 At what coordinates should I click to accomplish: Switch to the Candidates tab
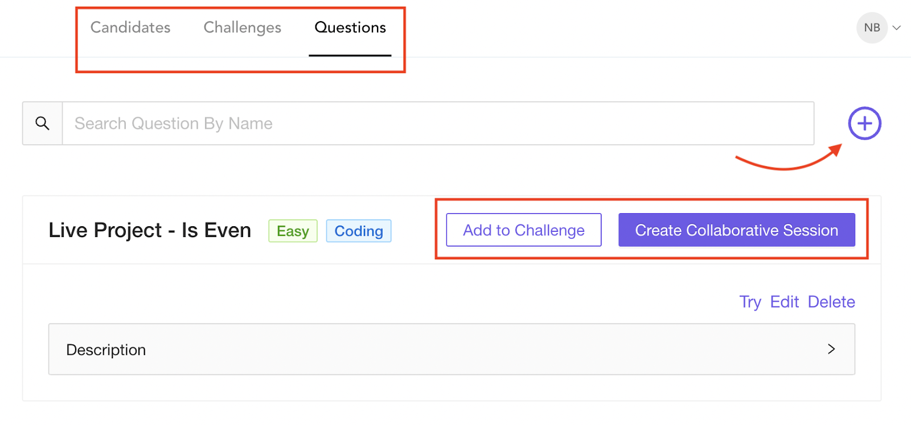click(130, 27)
